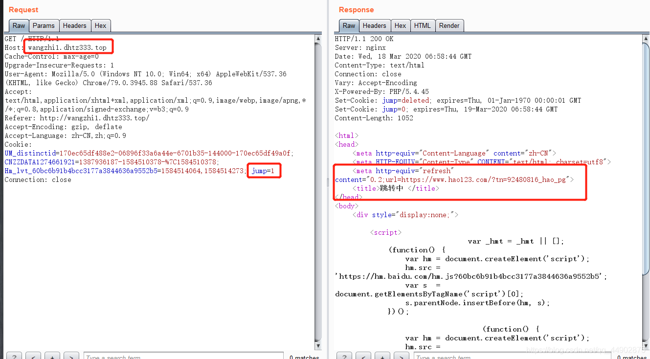The height and width of the screenshot is (359, 650).
Task: Click the hm.baidu.com/hm.js URL line
Action: point(471,276)
